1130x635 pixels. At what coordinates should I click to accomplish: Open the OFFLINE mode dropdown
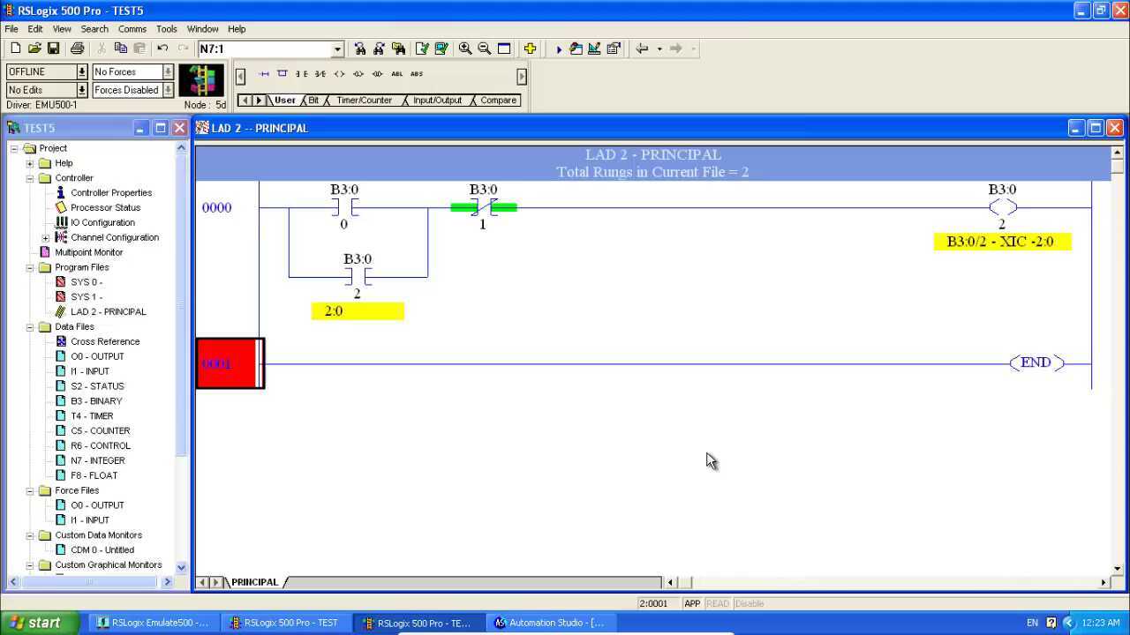pyautogui.click(x=82, y=71)
